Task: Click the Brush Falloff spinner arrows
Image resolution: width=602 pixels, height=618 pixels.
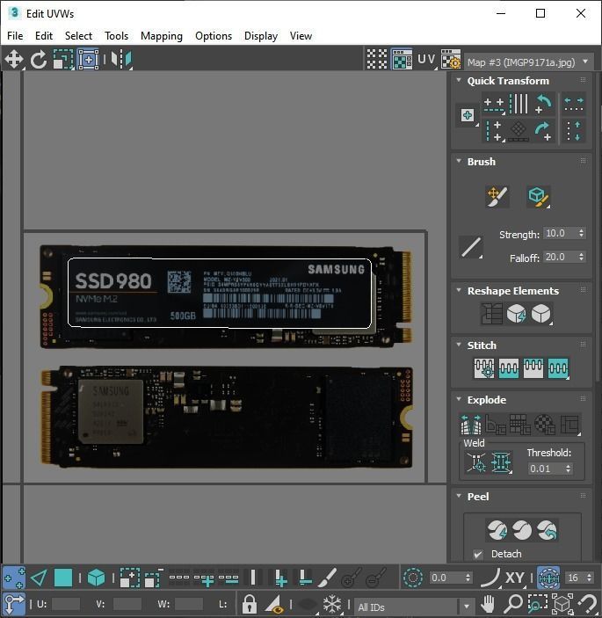Action: click(x=581, y=257)
